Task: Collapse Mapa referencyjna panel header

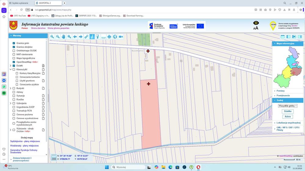Action: click(288, 43)
